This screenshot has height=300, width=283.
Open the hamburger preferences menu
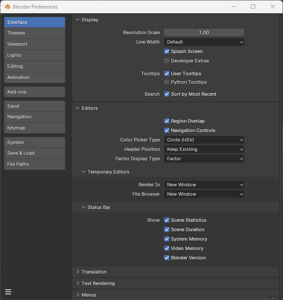pyautogui.click(x=8, y=292)
